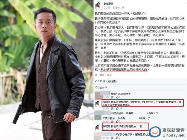Click 分享 under the post
This screenshot has height=140, width=187.
pyautogui.click(x=109, y=75)
